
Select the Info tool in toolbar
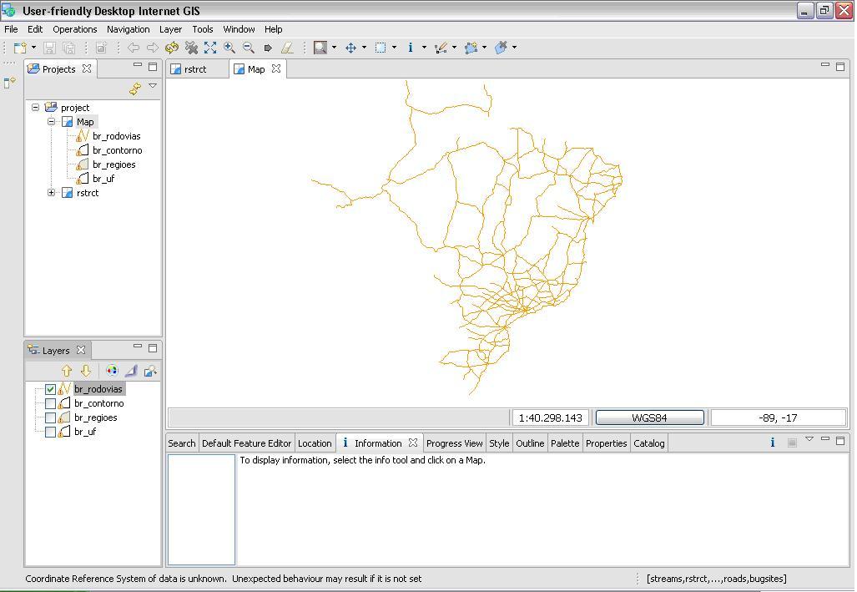410,48
